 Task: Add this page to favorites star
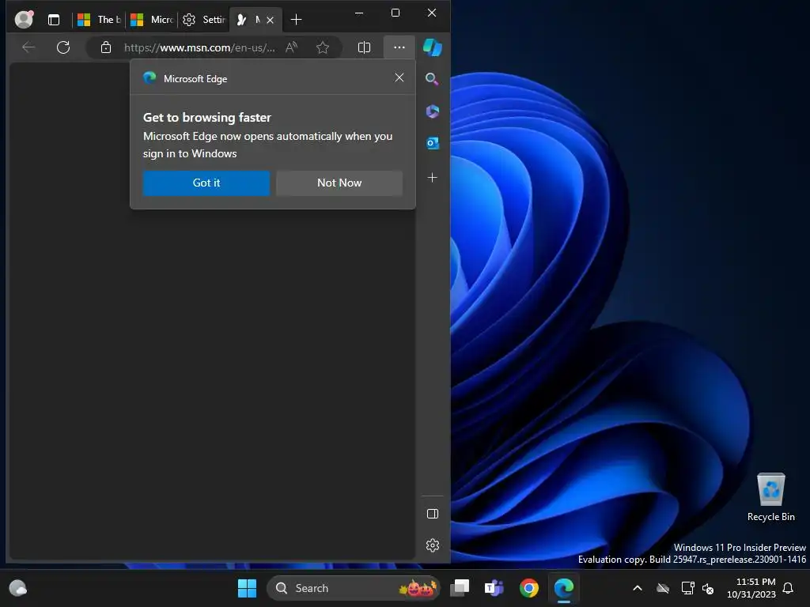[323, 47]
